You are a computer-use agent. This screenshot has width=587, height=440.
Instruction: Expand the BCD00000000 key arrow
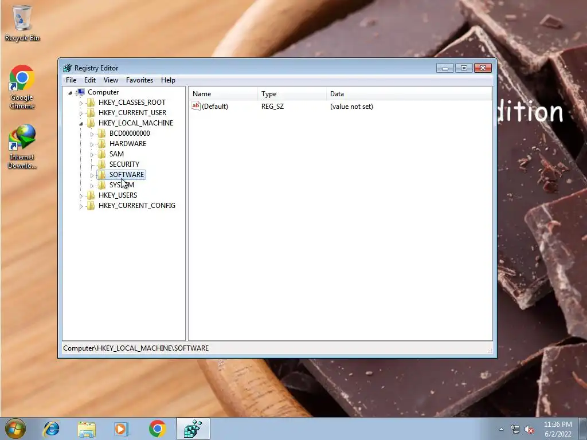(92, 134)
